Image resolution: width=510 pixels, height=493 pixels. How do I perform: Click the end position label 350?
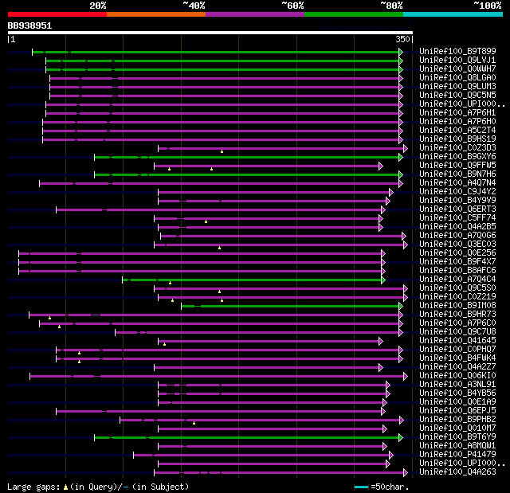click(402, 39)
